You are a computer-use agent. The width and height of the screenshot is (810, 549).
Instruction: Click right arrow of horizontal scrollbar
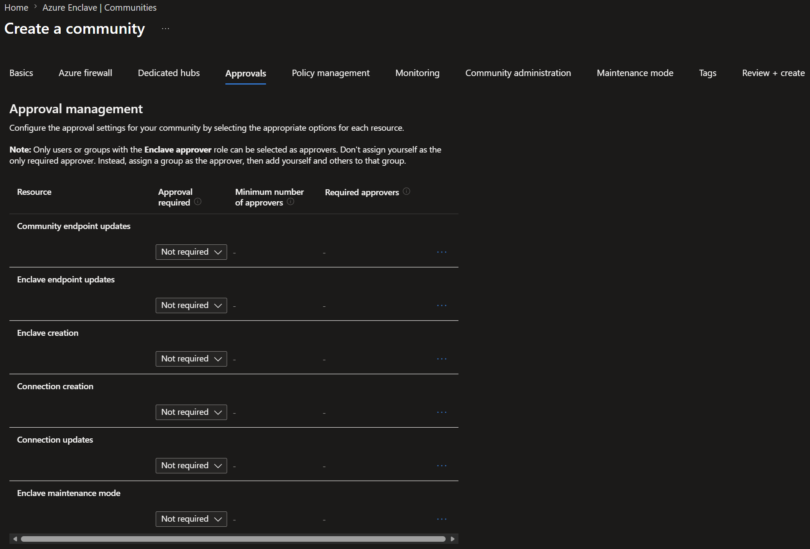[x=452, y=539]
